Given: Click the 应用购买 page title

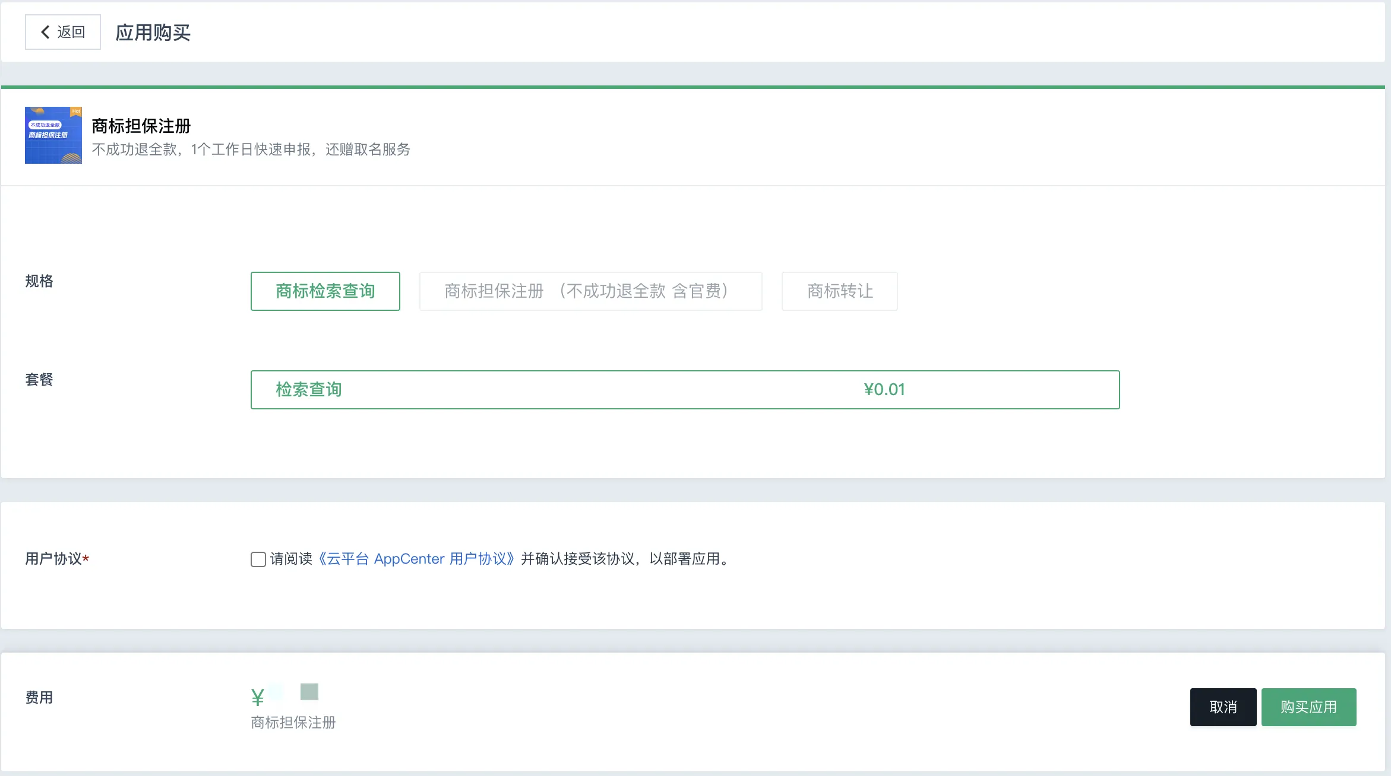Looking at the screenshot, I should tap(153, 33).
